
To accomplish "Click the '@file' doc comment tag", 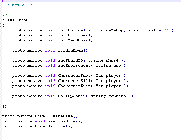I will tap(18, 5).
